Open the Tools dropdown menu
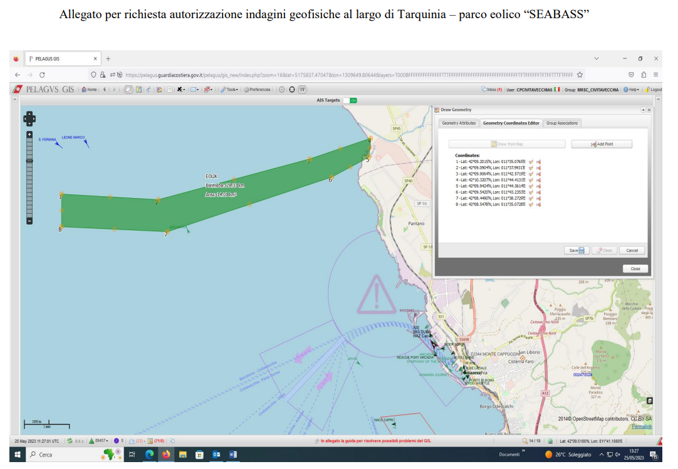 [229, 90]
